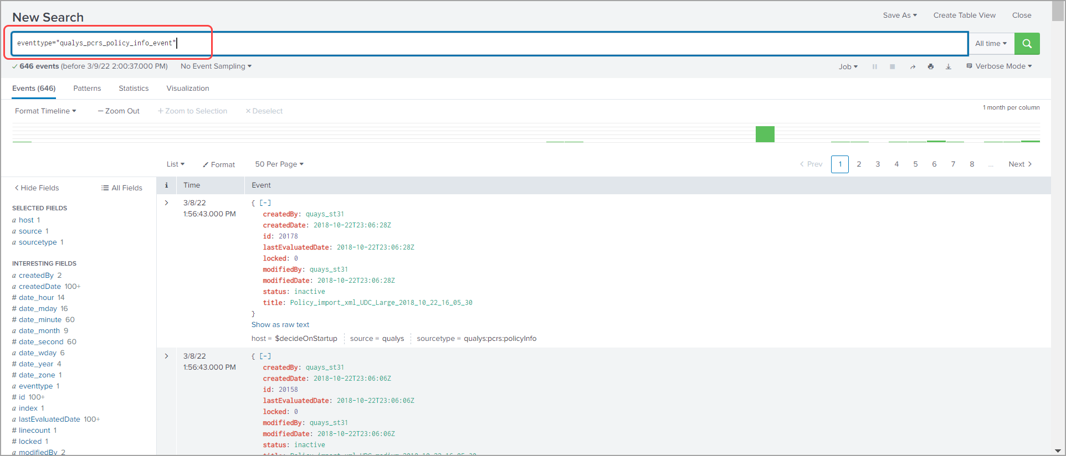Switch to the Visualization tab
Screen dimensions: 1066x456
pyautogui.click(x=188, y=89)
